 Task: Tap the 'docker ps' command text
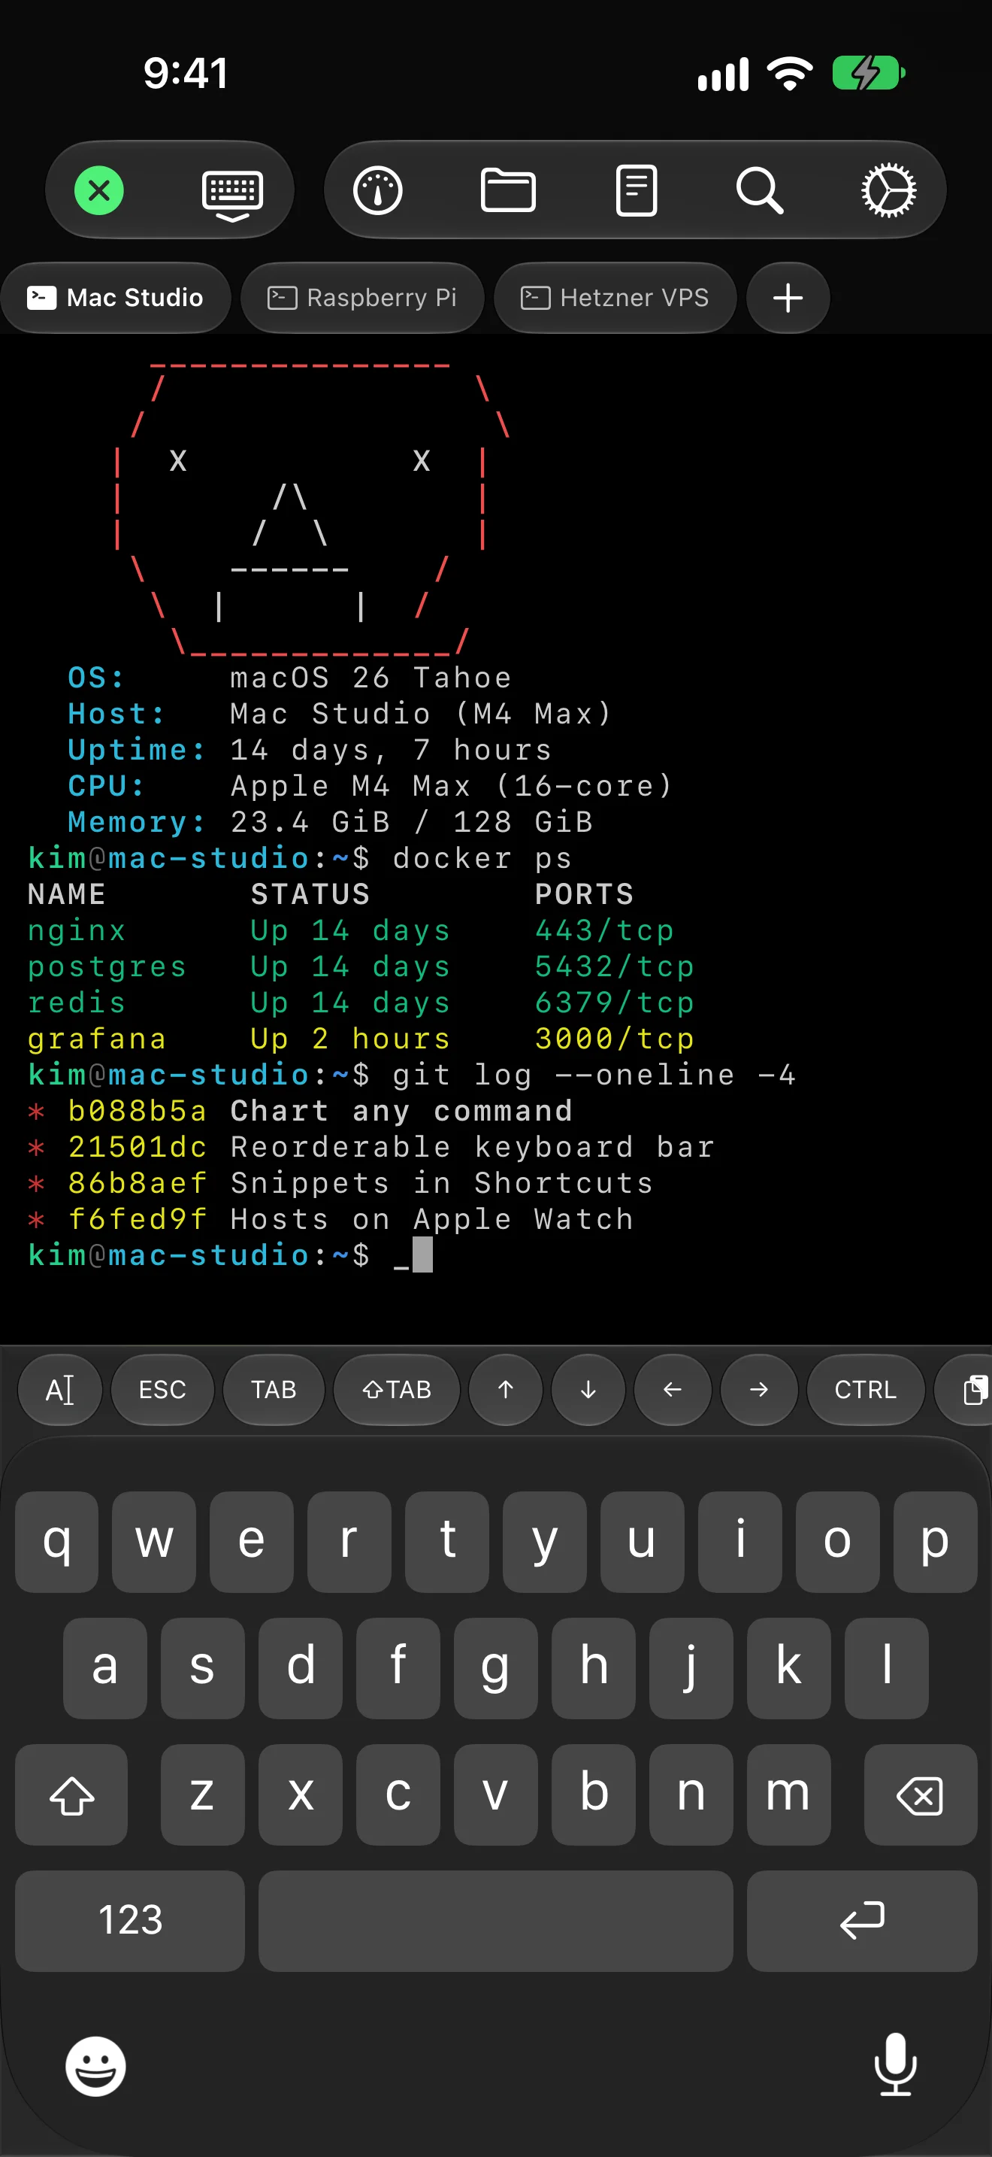482,859
